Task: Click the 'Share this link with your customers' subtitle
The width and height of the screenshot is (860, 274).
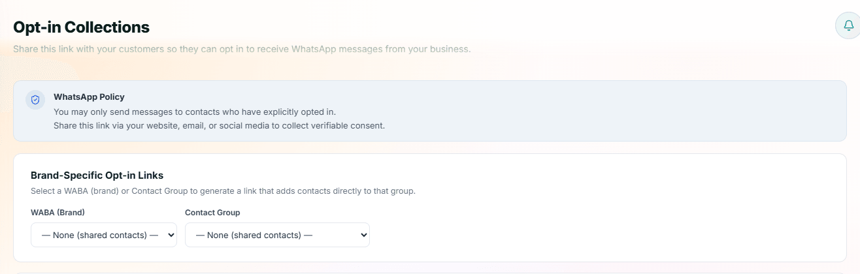Action: 242,49
